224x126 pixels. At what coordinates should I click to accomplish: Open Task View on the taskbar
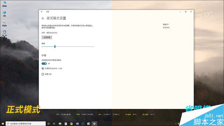tap(54, 124)
